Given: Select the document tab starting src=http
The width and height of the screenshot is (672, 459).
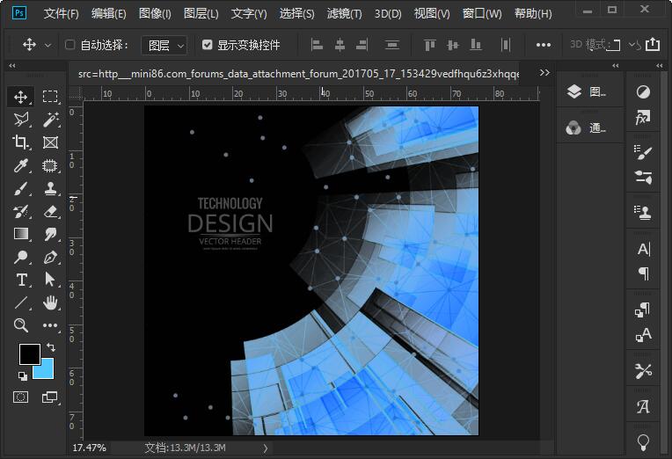Looking at the screenshot, I should (299, 74).
